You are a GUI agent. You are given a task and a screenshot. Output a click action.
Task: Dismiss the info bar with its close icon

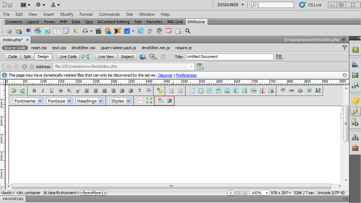coord(345,75)
